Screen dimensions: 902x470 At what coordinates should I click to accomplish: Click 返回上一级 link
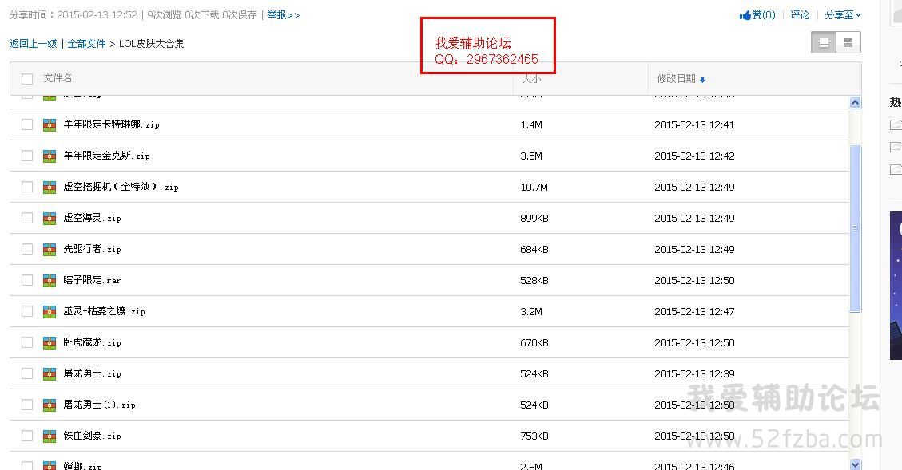(33, 44)
